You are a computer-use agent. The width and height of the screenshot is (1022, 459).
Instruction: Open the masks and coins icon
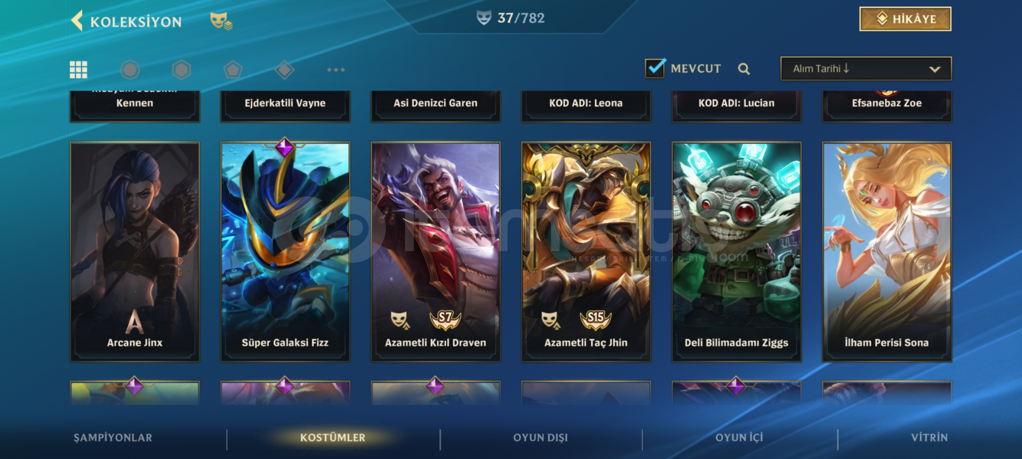(x=221, y=21)
